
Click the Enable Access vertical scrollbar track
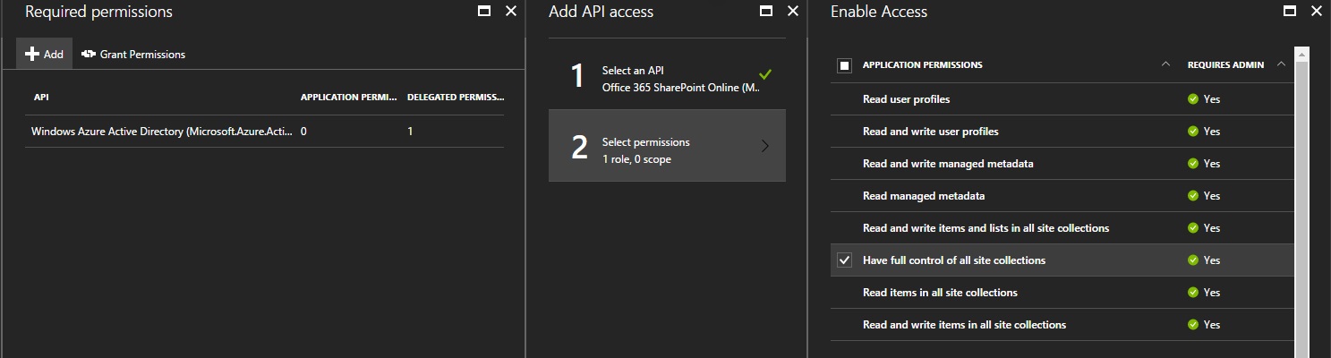click(1302, 210)
